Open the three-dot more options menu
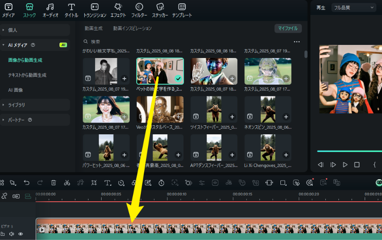 pos(296,42)
